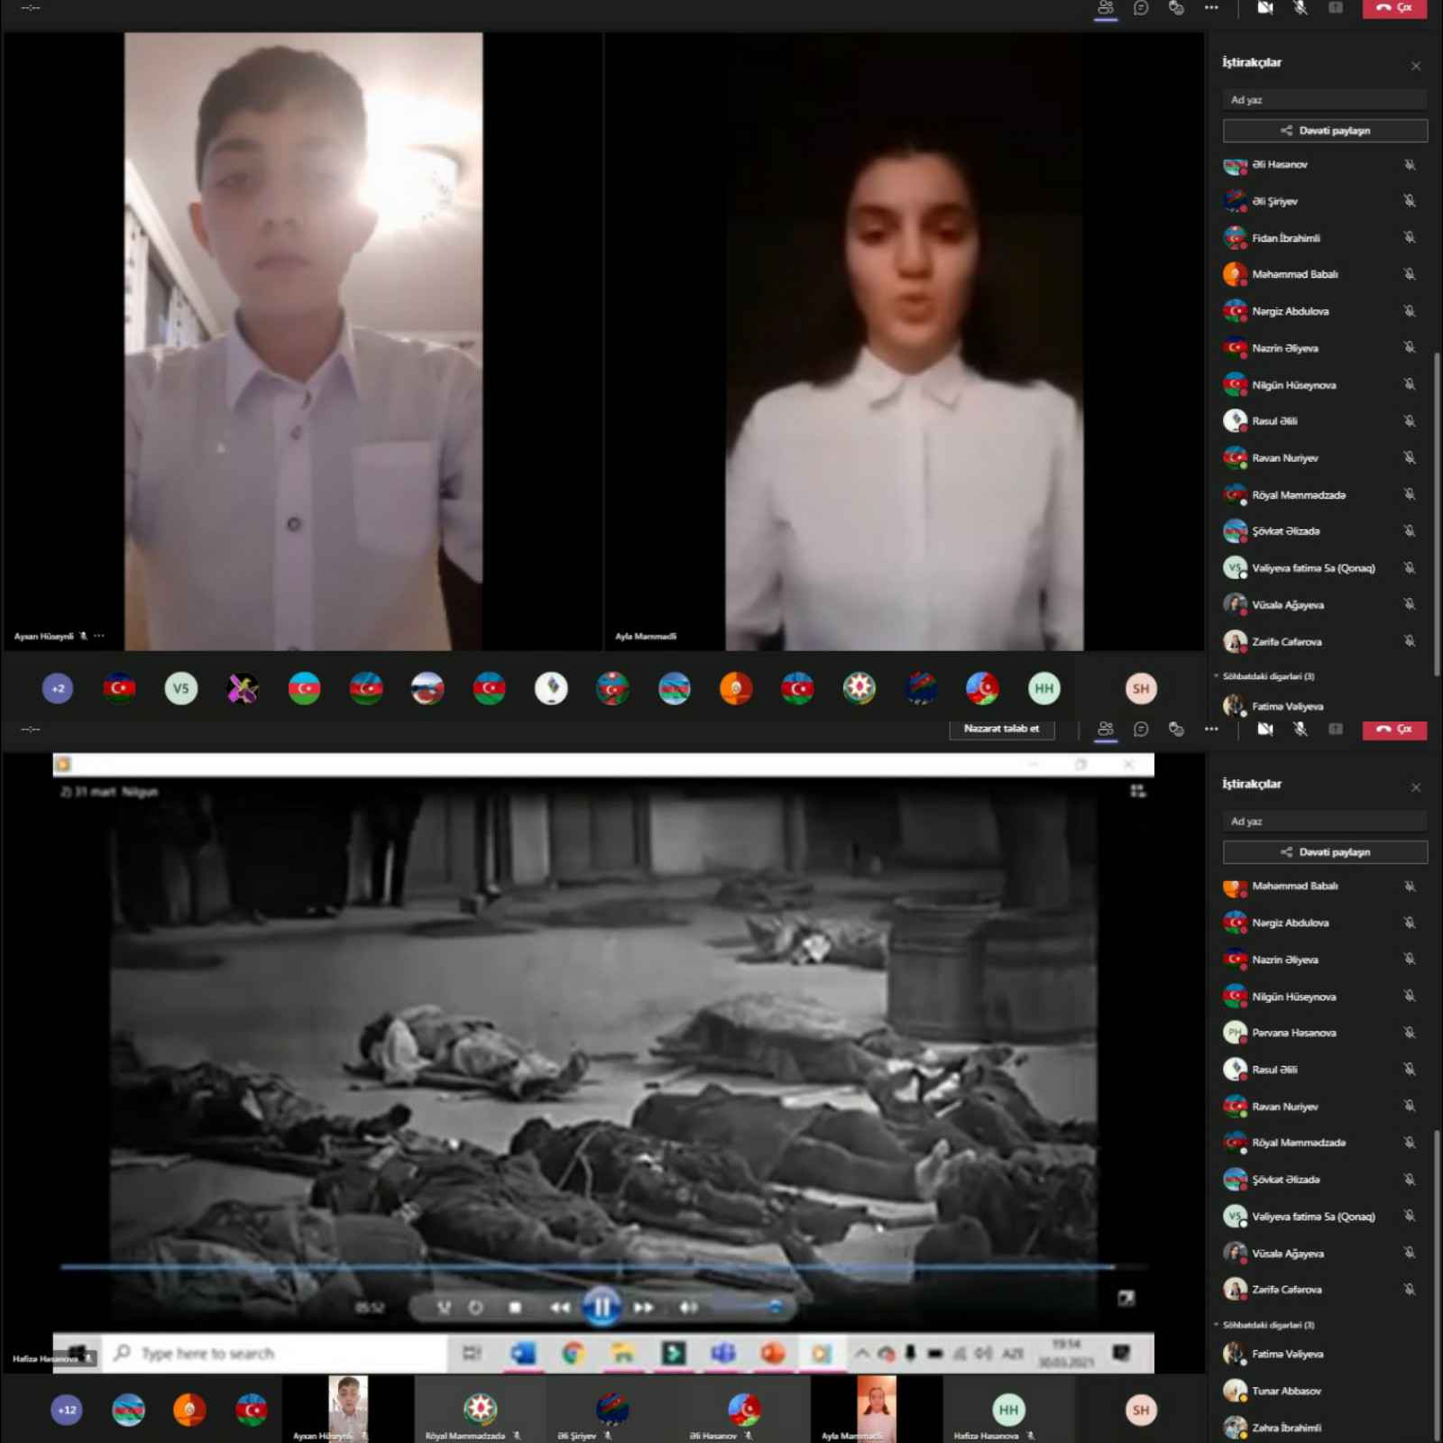The image size is (1443, 1443).
Task: Select Pərvanə Hasanova in lower participants list
Action: (1321, 1033)
